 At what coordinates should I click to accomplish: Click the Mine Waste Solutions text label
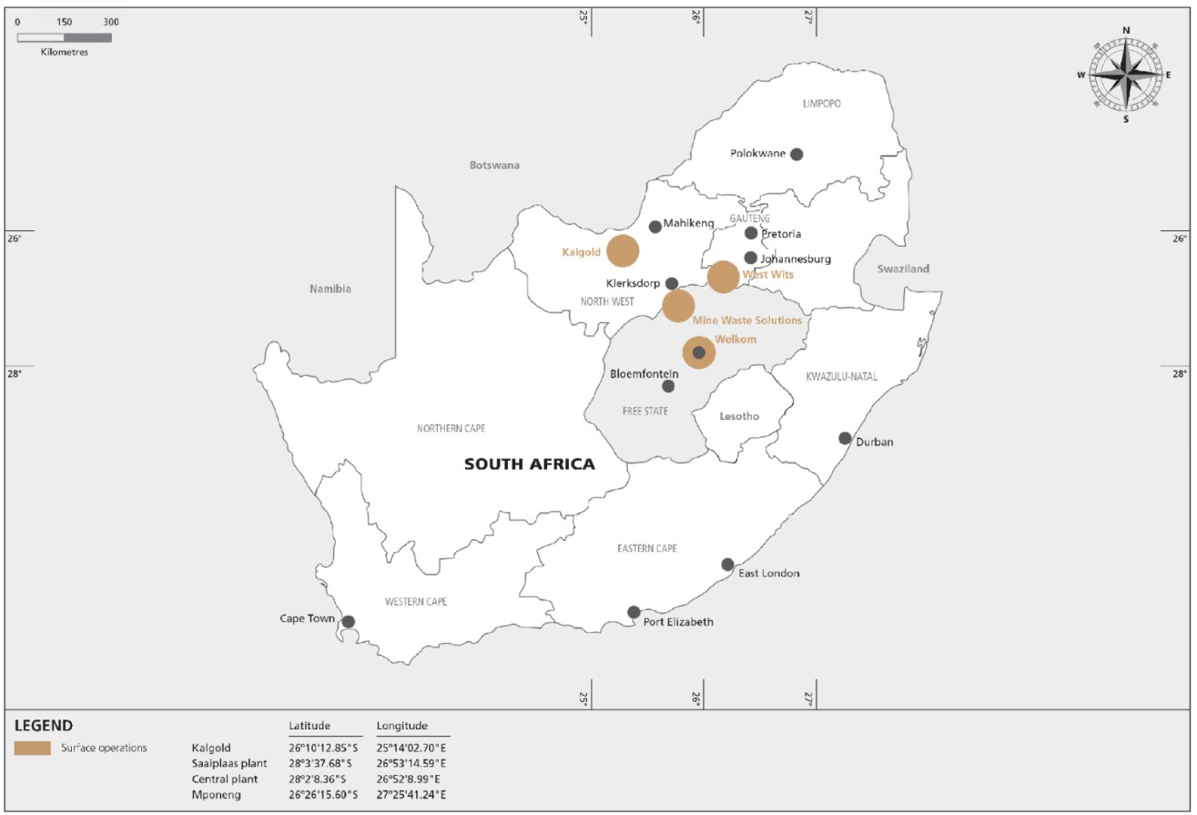coord(747,321)
